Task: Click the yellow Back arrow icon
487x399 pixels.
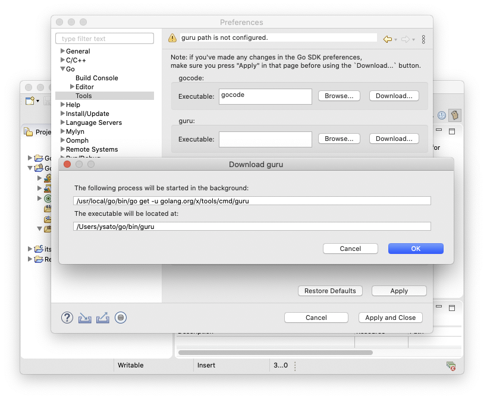Action: 387,39
